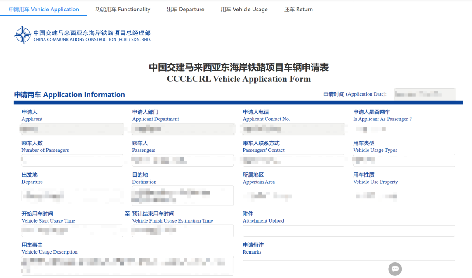
Task: Focus the Vehicle Usage Description text area
Action: point(128,266)
